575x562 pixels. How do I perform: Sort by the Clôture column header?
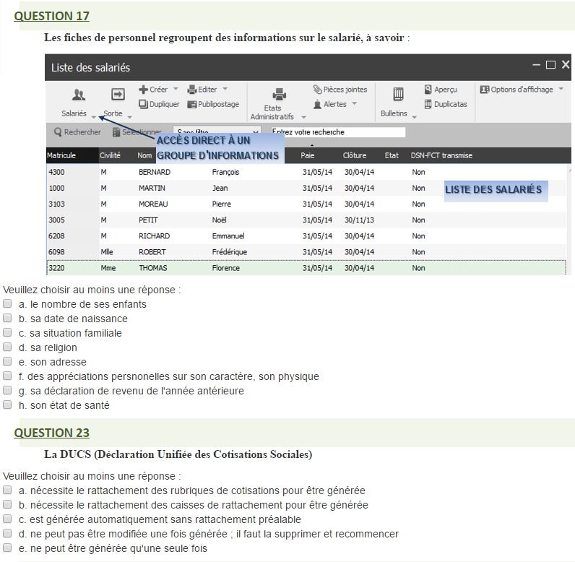355,155
